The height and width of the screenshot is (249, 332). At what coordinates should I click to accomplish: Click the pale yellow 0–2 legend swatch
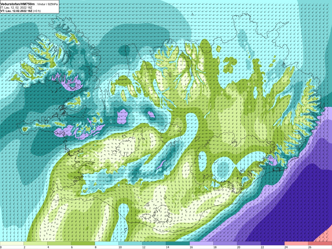tap(12, 244)
